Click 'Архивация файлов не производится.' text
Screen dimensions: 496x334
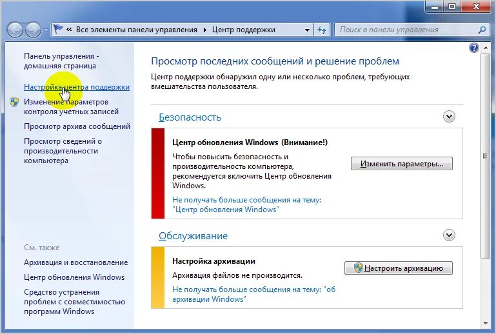[237, 275]
